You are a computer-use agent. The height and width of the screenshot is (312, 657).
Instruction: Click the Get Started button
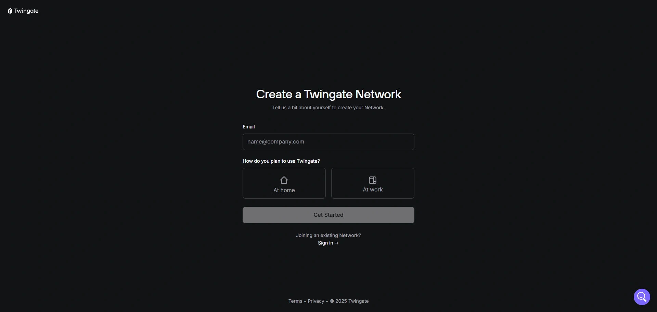[328, 215]
